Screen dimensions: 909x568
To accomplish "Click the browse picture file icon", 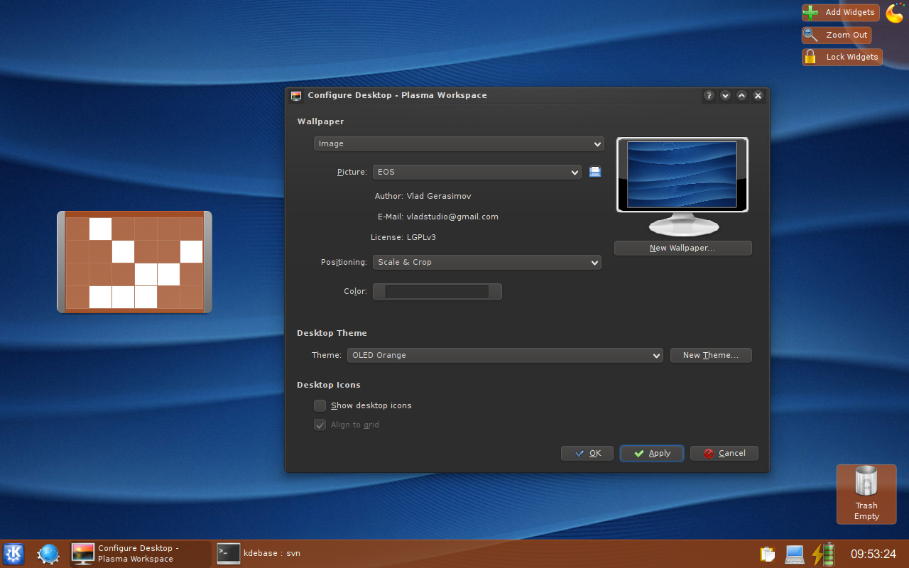I will coord(595,172).
